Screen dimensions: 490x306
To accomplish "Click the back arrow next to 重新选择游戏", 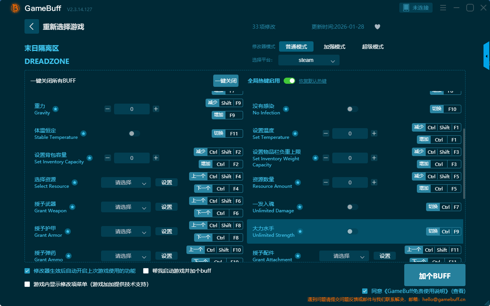I will 31,26.
